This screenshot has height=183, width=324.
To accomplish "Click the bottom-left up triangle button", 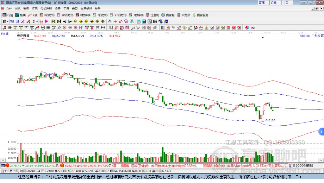I will pos(3,160).
